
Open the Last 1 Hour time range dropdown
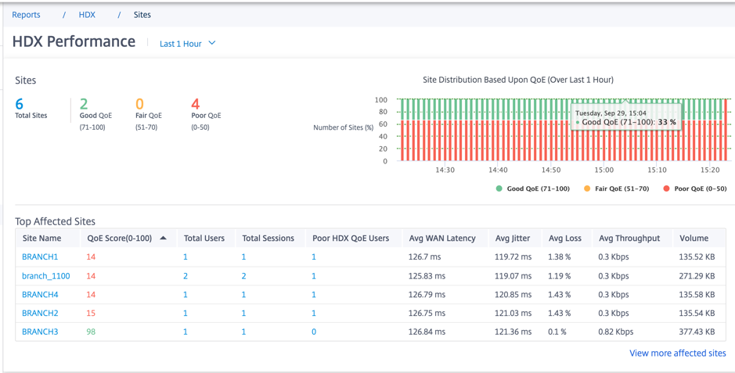tap(188, 44)
